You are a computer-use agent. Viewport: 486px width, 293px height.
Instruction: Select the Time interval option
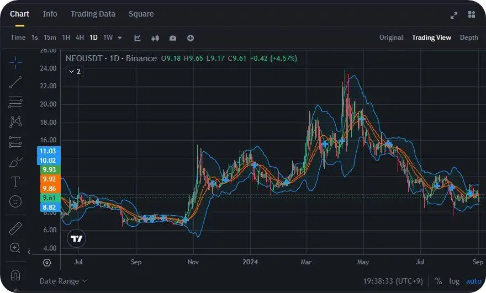18,38
